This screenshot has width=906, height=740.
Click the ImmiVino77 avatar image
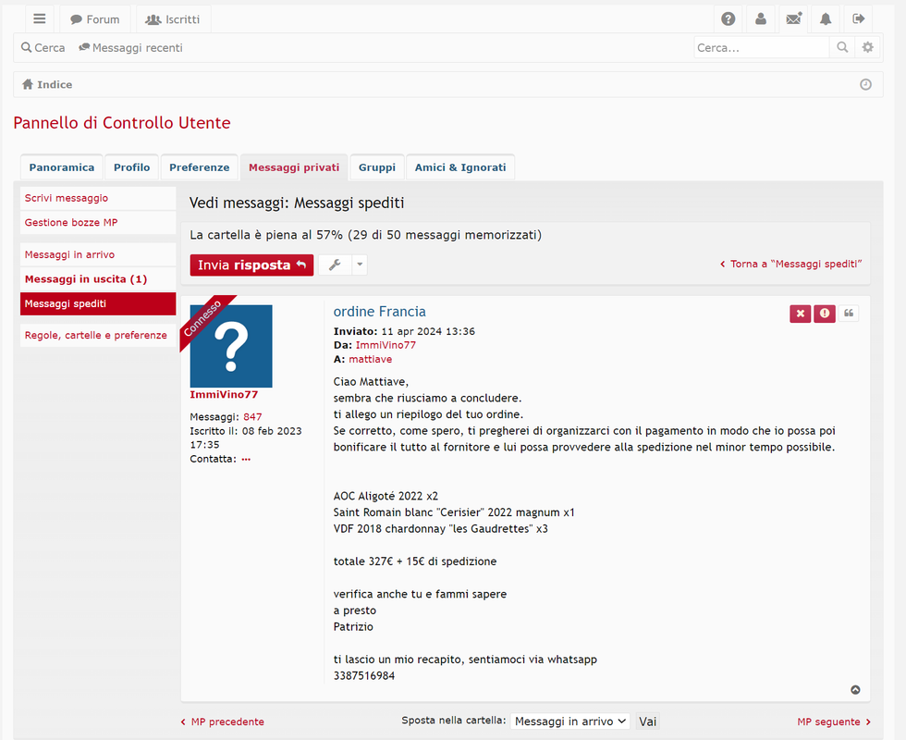pos(231,346)
